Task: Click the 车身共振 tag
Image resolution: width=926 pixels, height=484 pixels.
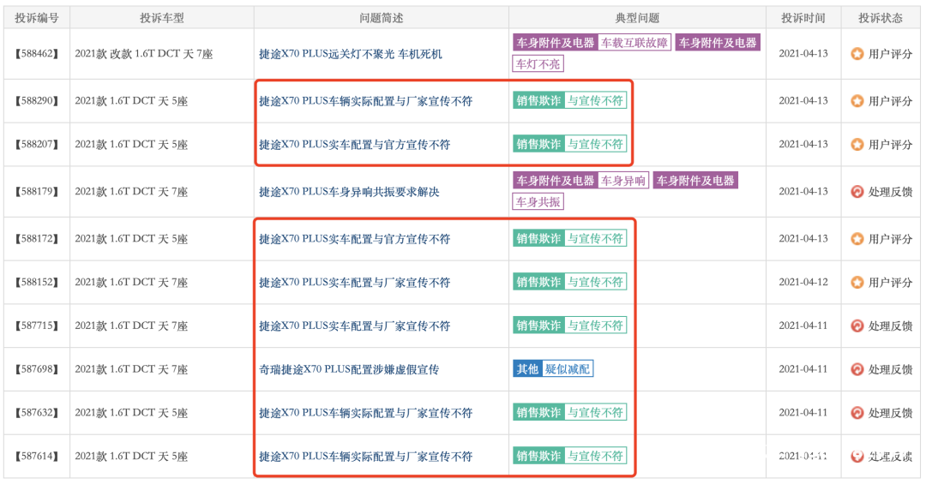Action: pos(538,202)
